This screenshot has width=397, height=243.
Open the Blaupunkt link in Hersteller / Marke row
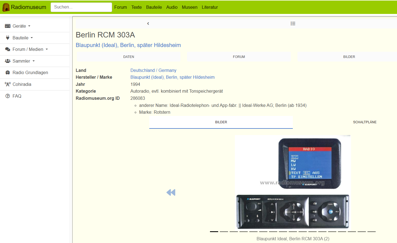[x=173, y=77]
